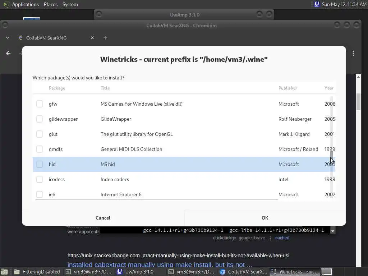The height and width of the screenshot is (276, 368).
Task: Click the terminal dropdown arrow near gcc-libs text
Action: coord(332,231)
